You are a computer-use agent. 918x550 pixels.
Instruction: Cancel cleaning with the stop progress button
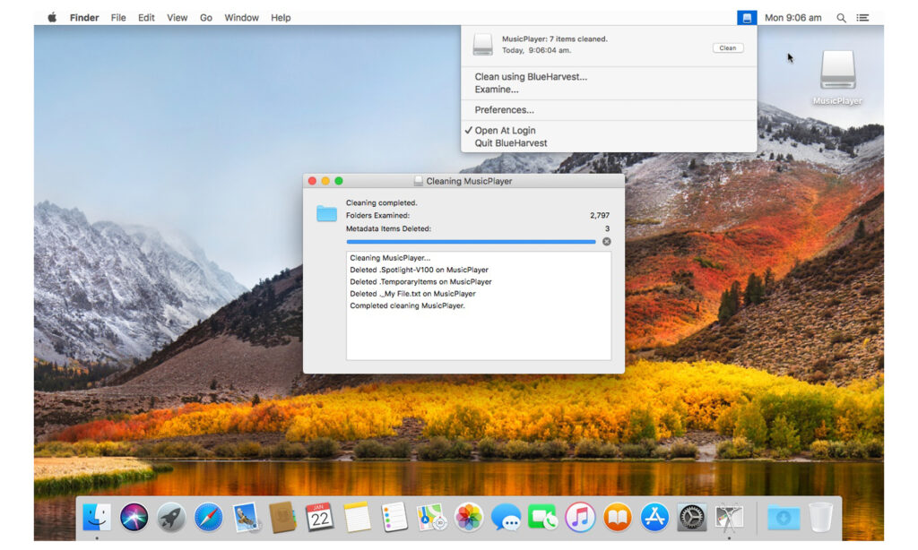[x=607, y=241]
